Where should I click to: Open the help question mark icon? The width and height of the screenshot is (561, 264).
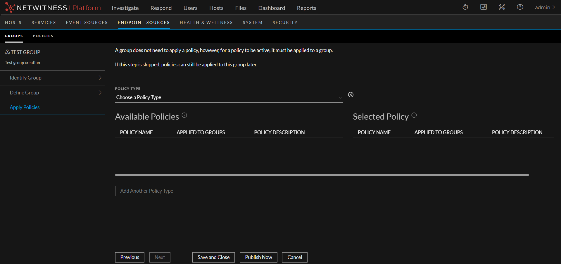[520, 7]
